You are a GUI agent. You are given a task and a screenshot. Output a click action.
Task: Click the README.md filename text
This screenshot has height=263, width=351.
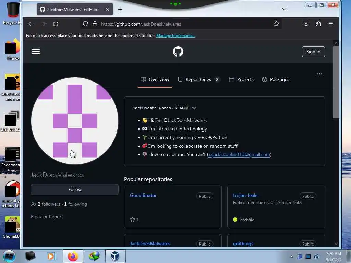click(185, 108)
